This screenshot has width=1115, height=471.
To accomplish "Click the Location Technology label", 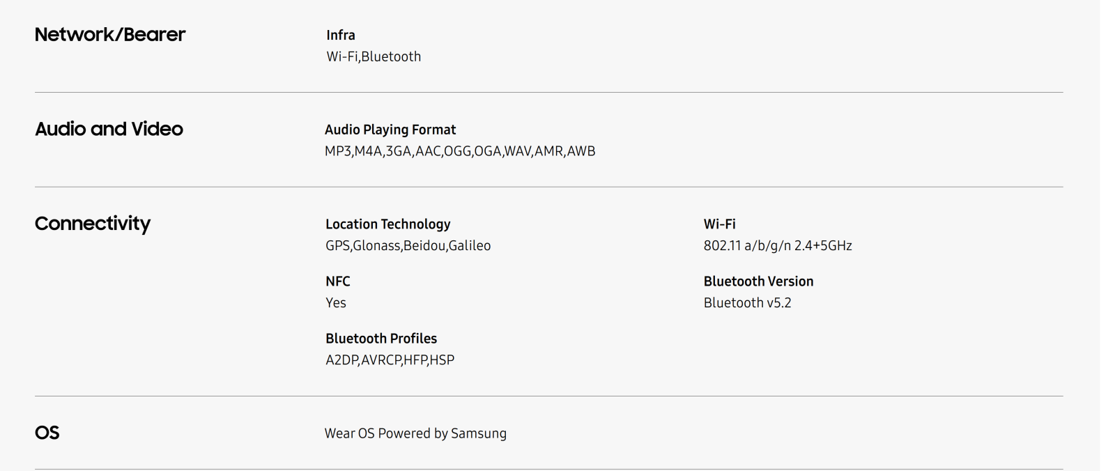I will click(x=388, y=224).
